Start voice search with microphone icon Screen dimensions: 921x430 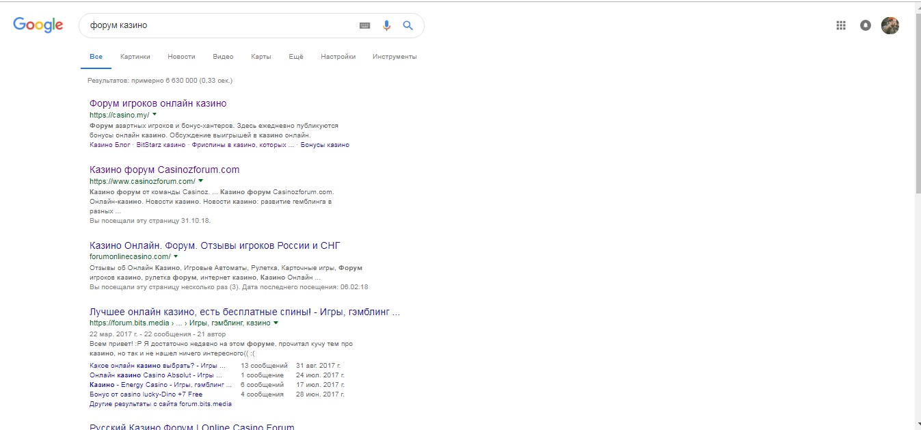tap(386, 25)
